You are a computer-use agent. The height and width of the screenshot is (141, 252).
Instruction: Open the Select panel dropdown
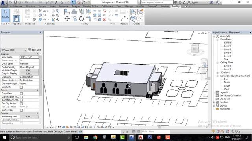(5, 23)
